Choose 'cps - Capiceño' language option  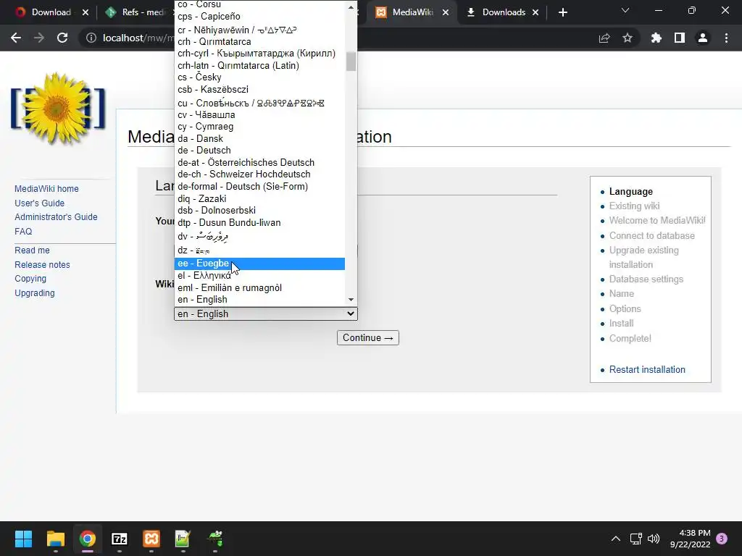[259, 17]
